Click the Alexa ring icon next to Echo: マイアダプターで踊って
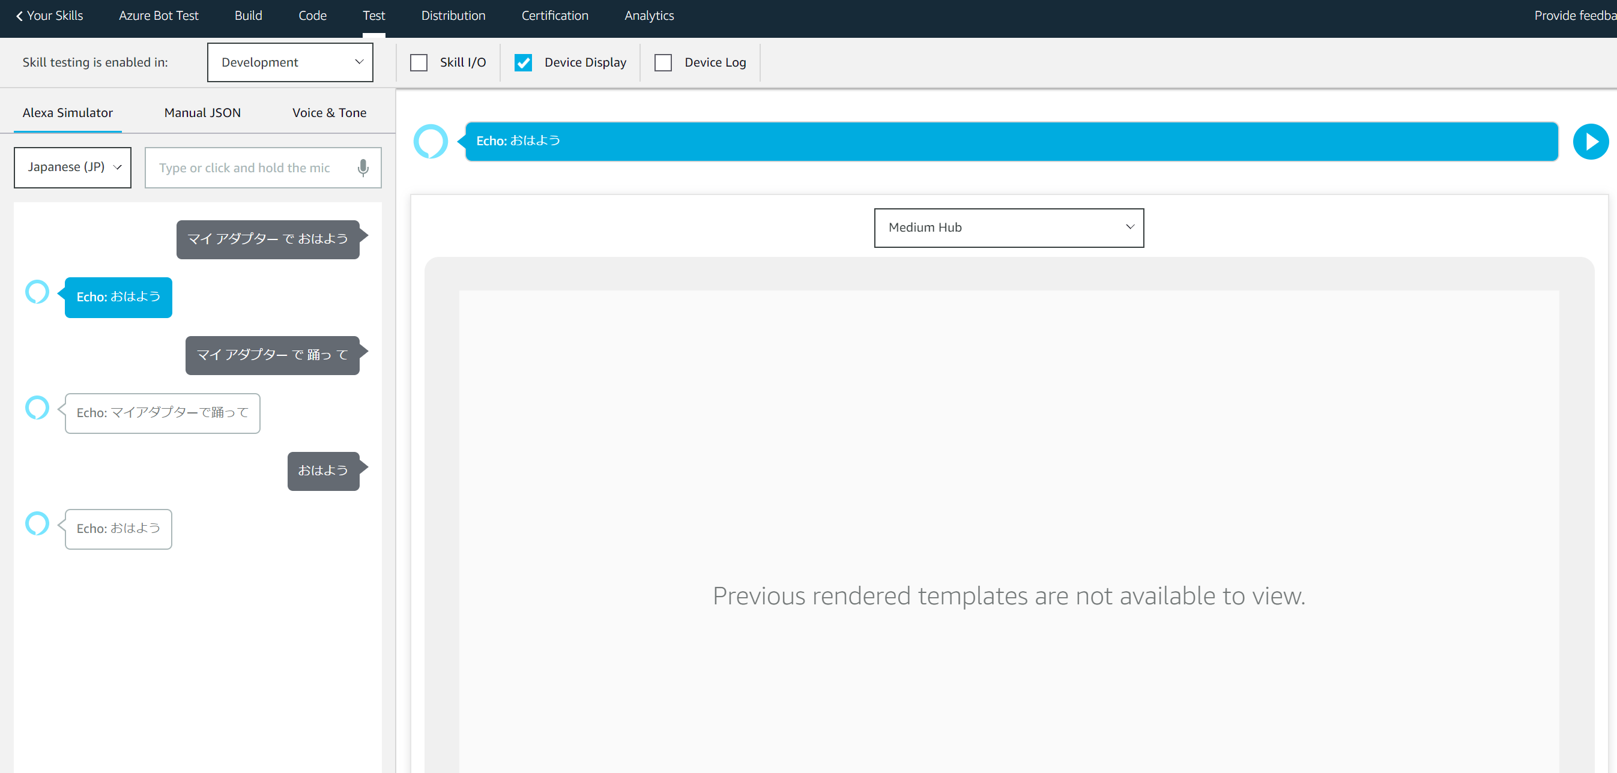The width and height of the screenshot is (1617, 773). pyautogui.click(x=37, y=408)
